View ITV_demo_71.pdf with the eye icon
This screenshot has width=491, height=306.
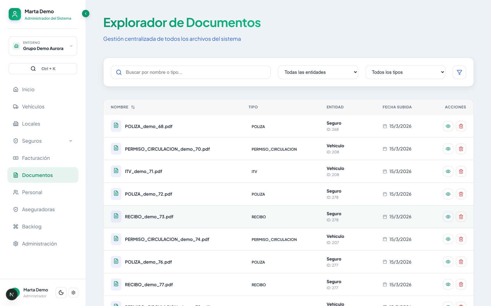pyautogui.click(x=448, y=171)
